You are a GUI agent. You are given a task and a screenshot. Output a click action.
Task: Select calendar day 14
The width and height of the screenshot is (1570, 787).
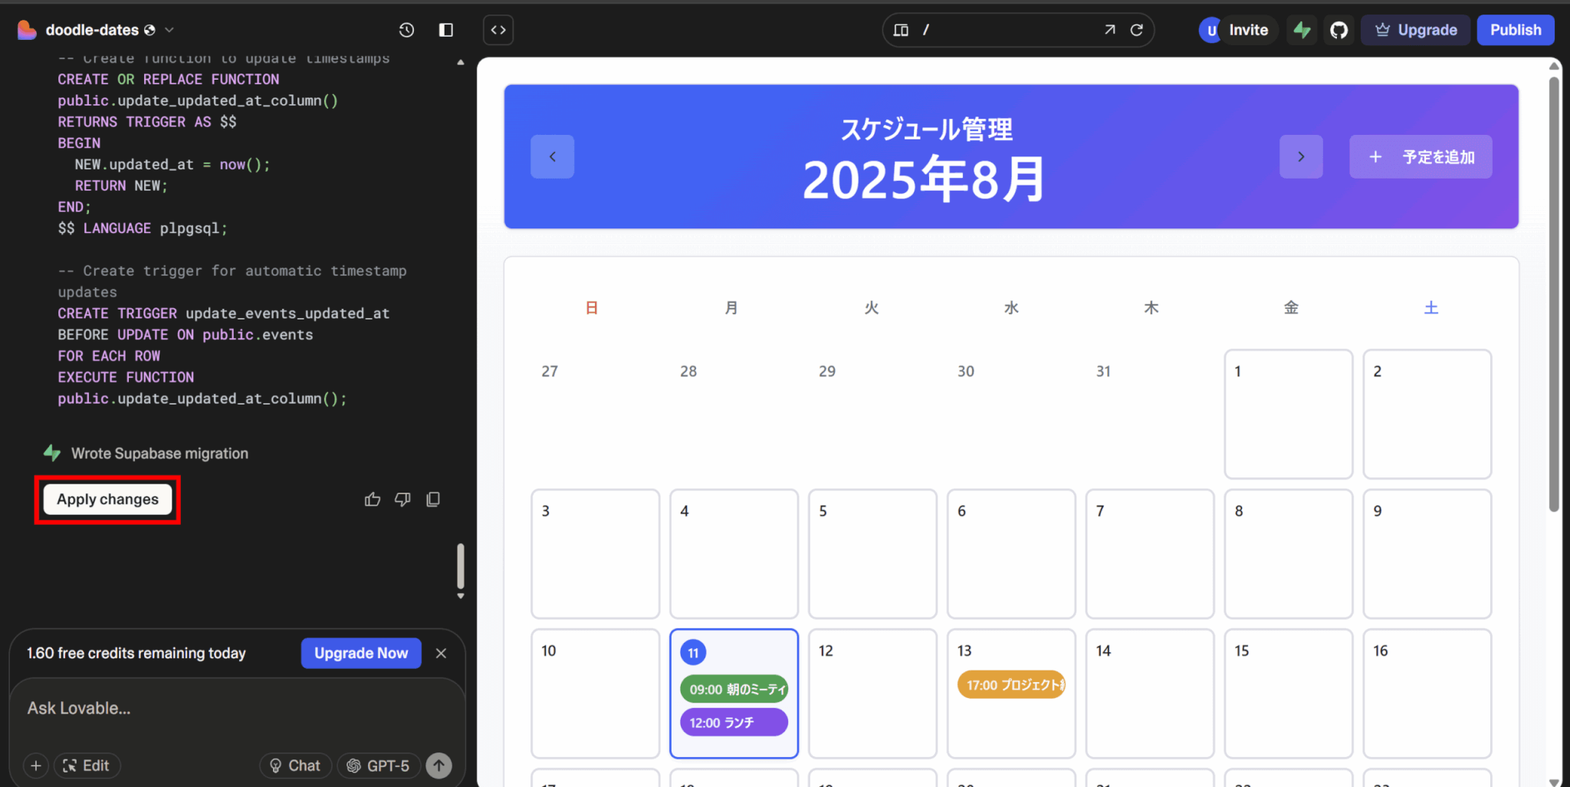(1150, 694)
